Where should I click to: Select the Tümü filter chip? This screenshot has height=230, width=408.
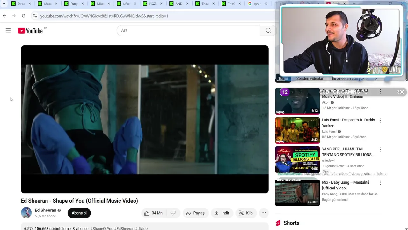tap(283, 78)
